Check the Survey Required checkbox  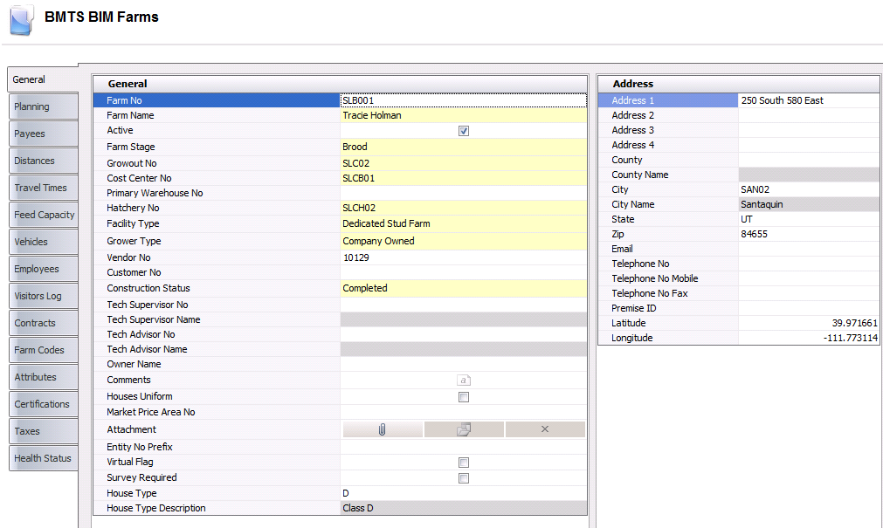pyautogui.click(x=464, y=478)
